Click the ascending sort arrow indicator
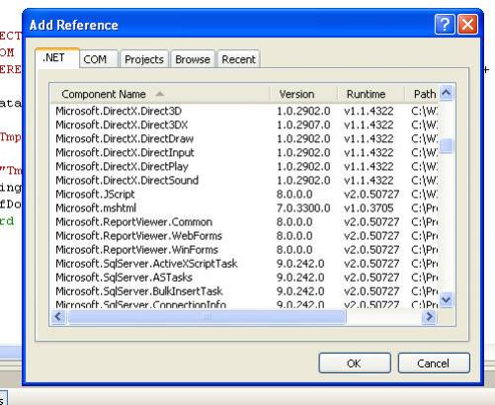Screen dimensions: 495x405 pos(160,94)
